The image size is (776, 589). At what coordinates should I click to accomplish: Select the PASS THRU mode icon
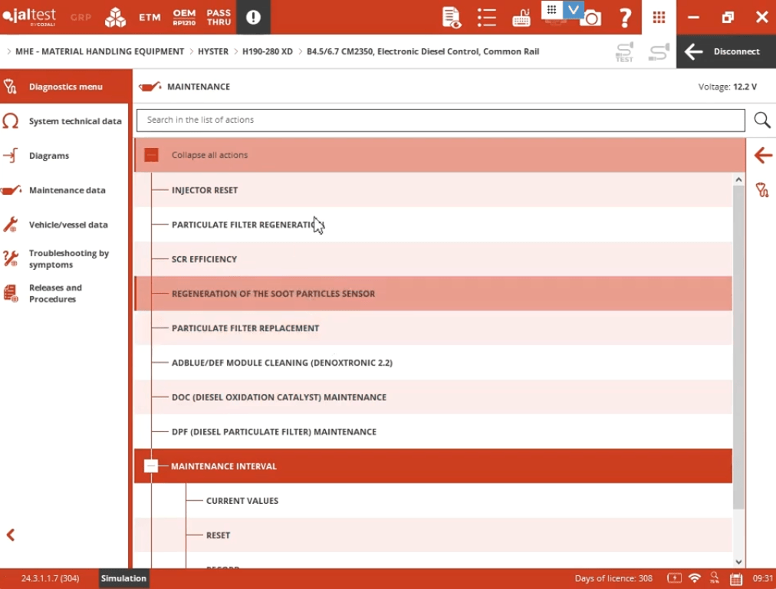pos(219,17)
